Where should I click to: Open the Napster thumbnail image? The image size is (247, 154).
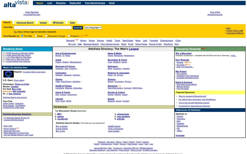8,74
